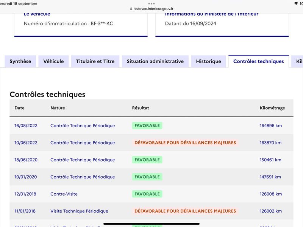Open the Situation administrative tab

pos(155,61)
